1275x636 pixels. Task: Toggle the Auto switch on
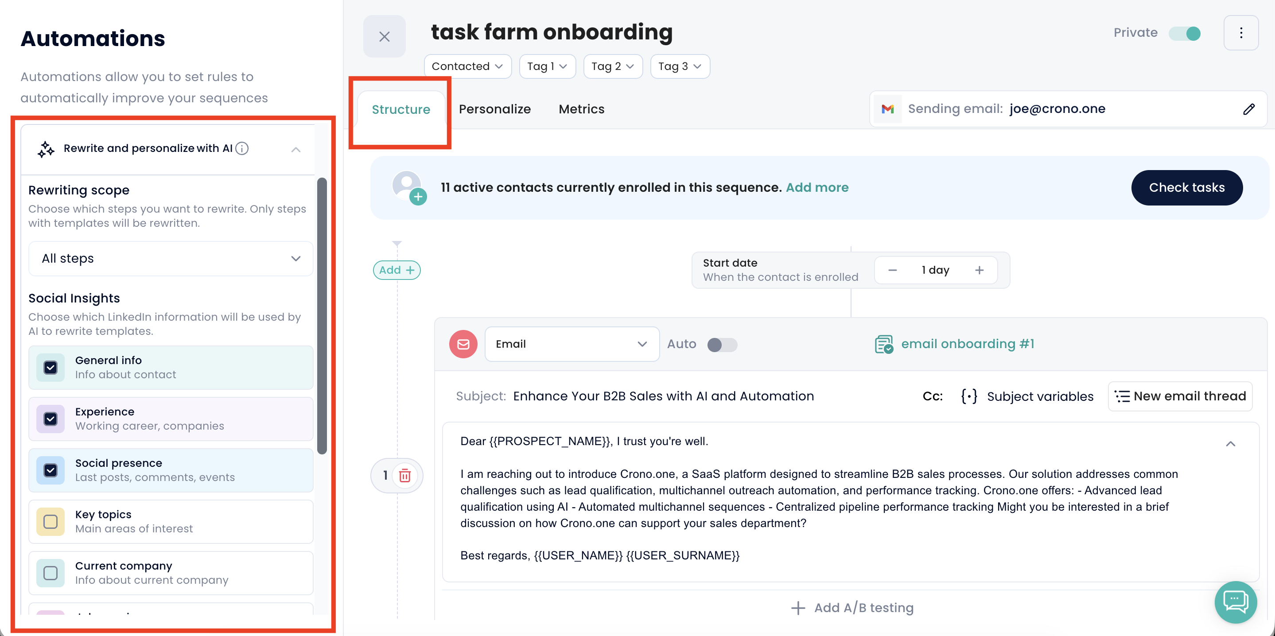point(722,345)
